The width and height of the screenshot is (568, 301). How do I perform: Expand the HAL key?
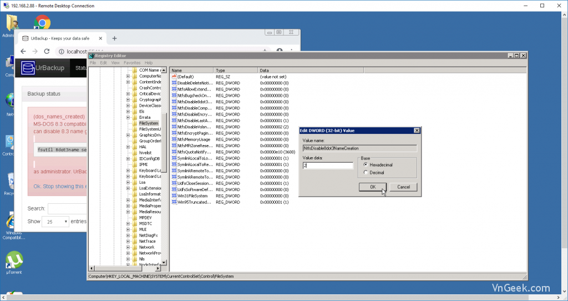pyautogui.click(x=128, y=147)
